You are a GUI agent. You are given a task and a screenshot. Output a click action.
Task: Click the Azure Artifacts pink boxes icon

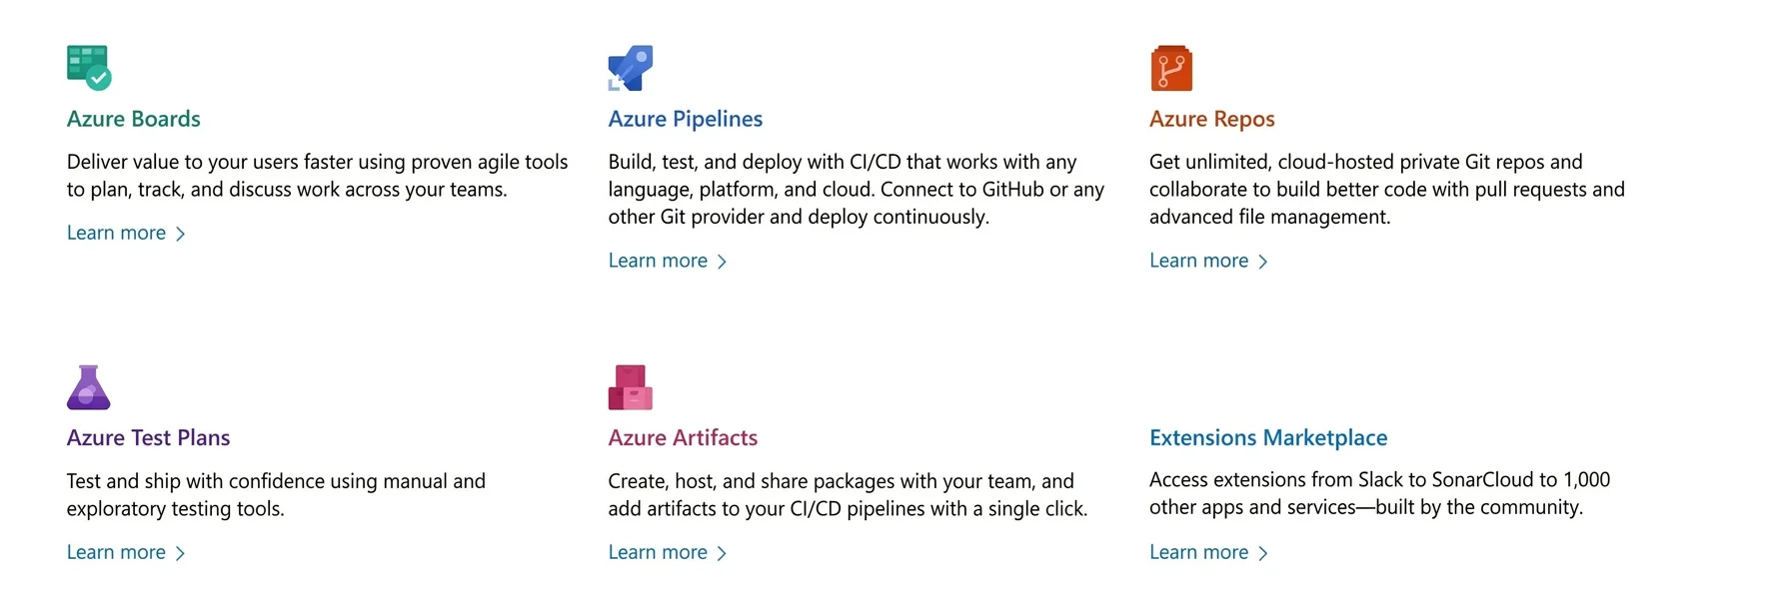click(631, 387)
